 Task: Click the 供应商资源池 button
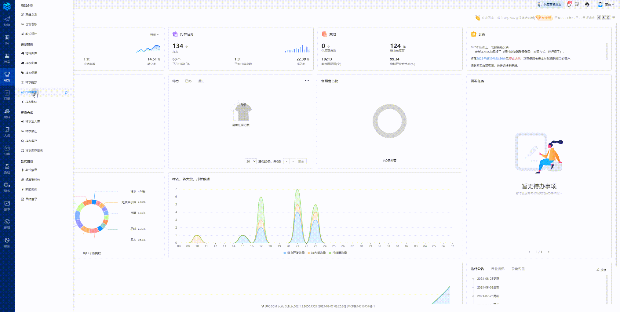tap(550, 5)
